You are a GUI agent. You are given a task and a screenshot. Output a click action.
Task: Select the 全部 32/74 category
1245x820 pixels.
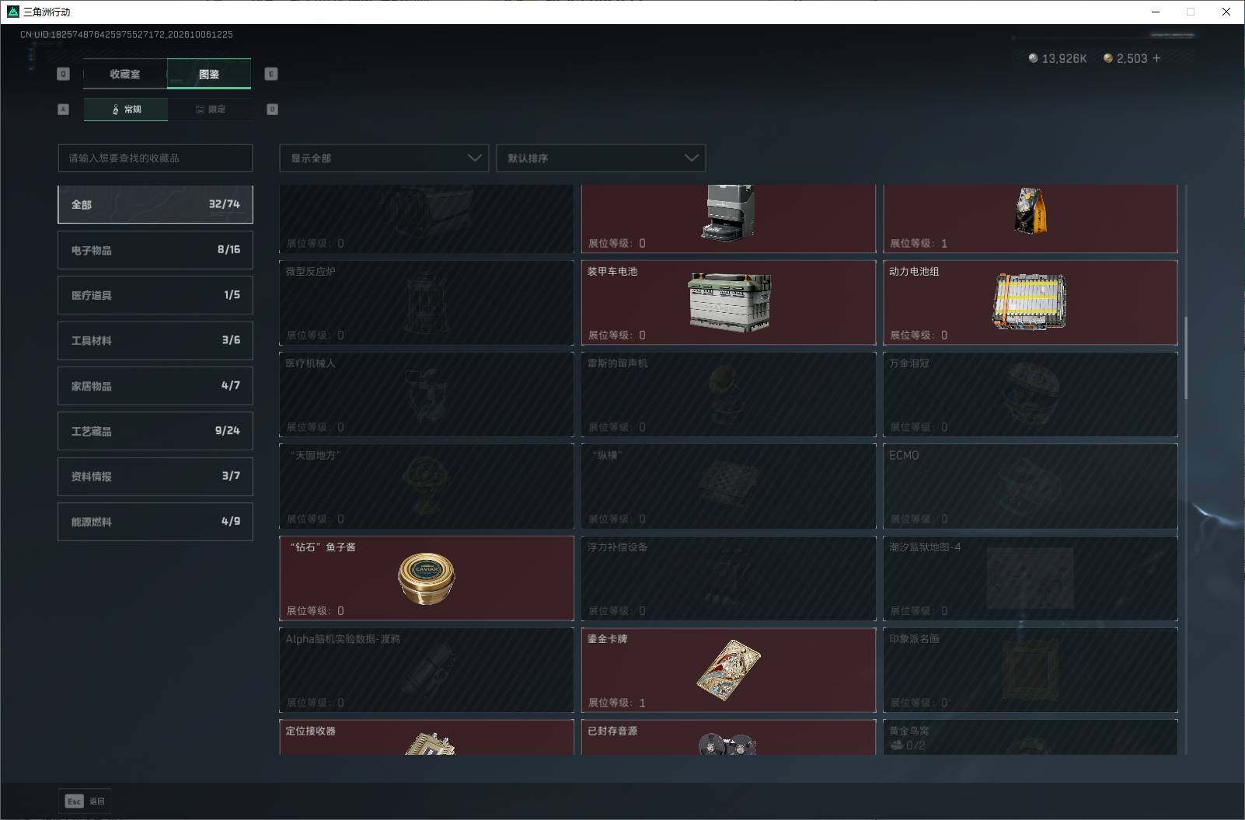[x=155, y=204]
